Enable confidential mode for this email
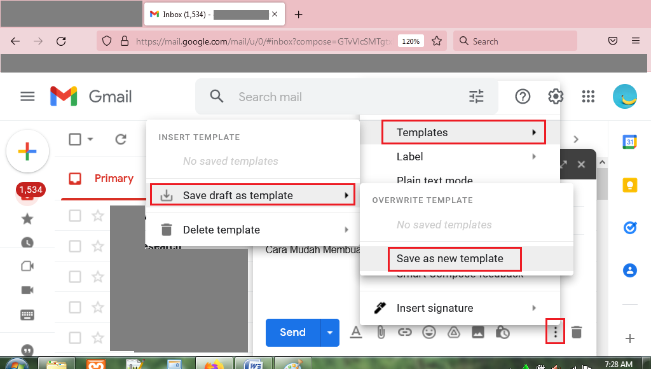This screenshot has width=651, height=369. click(502, 332)
